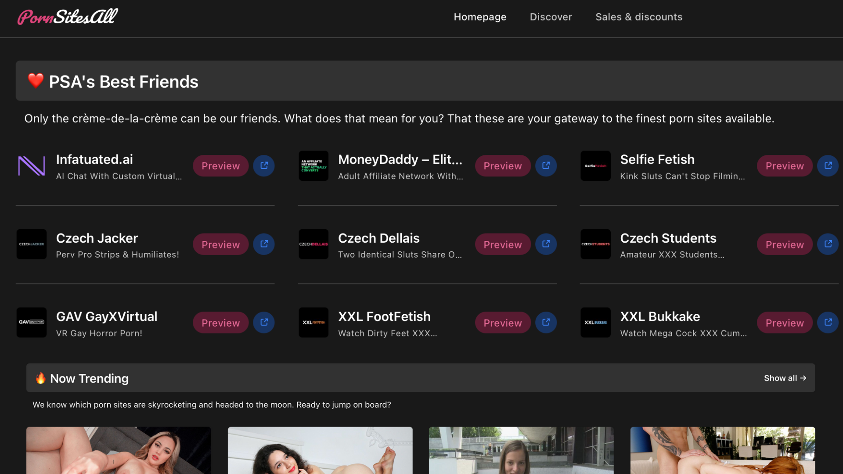843x474 pixels.
Task: Preview the Czech Jacker listing
Action: tap(221, 244)
